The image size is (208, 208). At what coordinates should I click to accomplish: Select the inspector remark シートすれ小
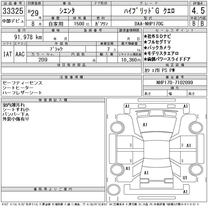point(16,109)
